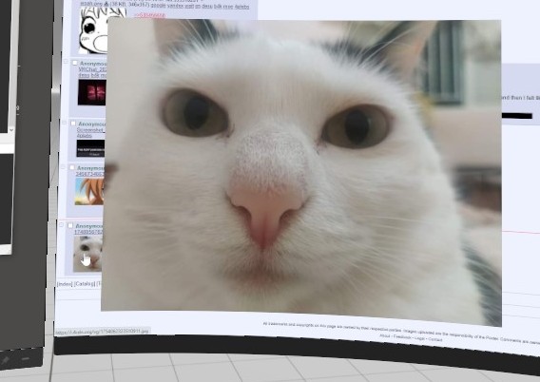Open the Feedback footer link

(x=402, y=337)
